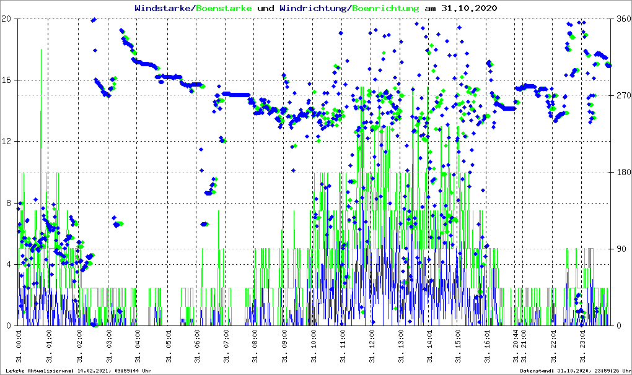Screen dimensions: 632x375
Task: Click the 360 value on right axis
Action: tap(621, 19)
